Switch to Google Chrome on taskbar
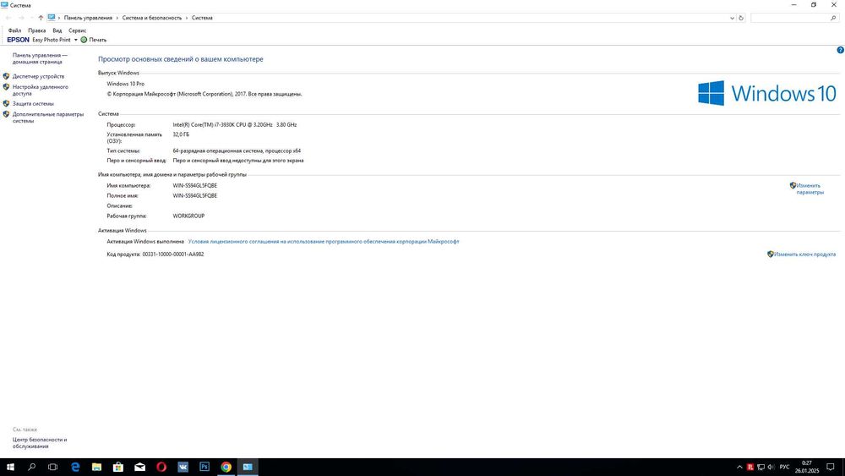 (226, 467)
